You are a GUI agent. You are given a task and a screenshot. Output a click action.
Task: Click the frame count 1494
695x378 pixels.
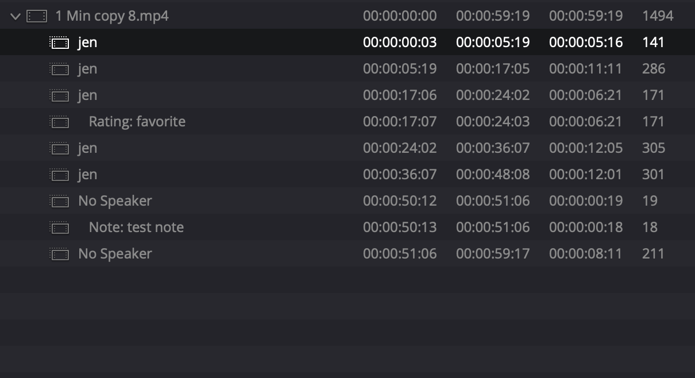coord(658,16)
